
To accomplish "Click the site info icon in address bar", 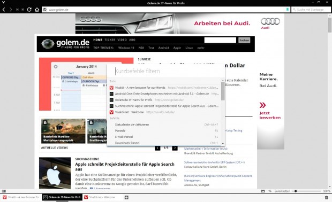I will [x=44, y=10].
